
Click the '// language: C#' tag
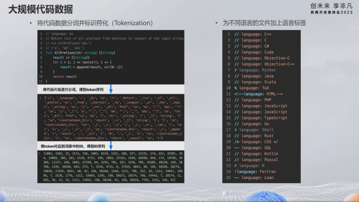pyautogui.click(x=252, y=46)
